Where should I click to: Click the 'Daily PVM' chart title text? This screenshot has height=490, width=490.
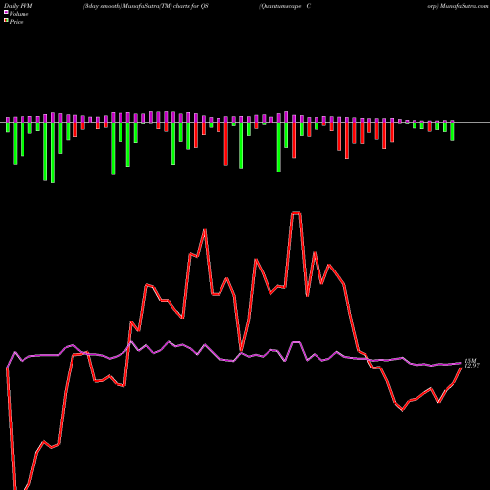[19, 6]
